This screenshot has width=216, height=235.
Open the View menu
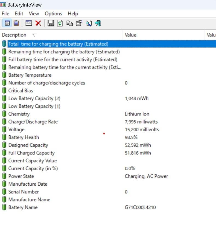pyautogui.click(x=34, y=14)
